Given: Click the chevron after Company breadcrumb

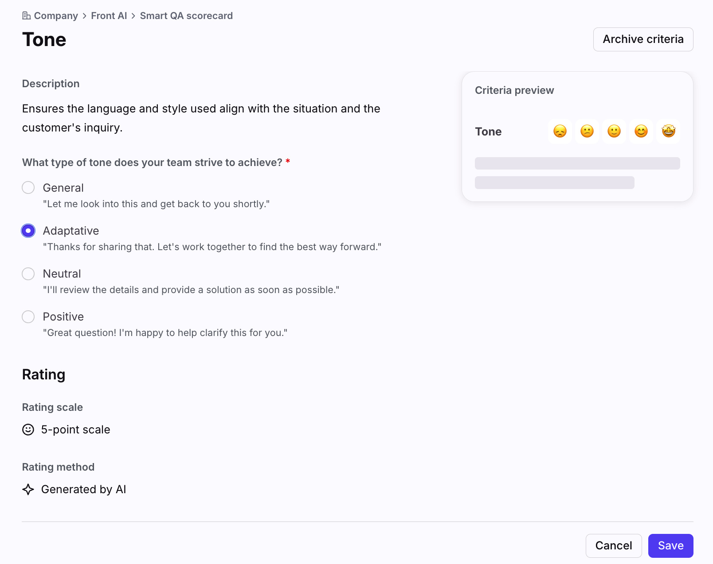Looking at the screenshot, I should pyautogui.click(x=84, y=16).
